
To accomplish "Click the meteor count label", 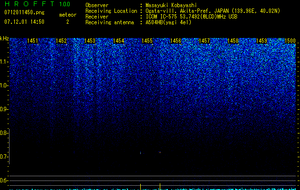I will tap(68, 15).
